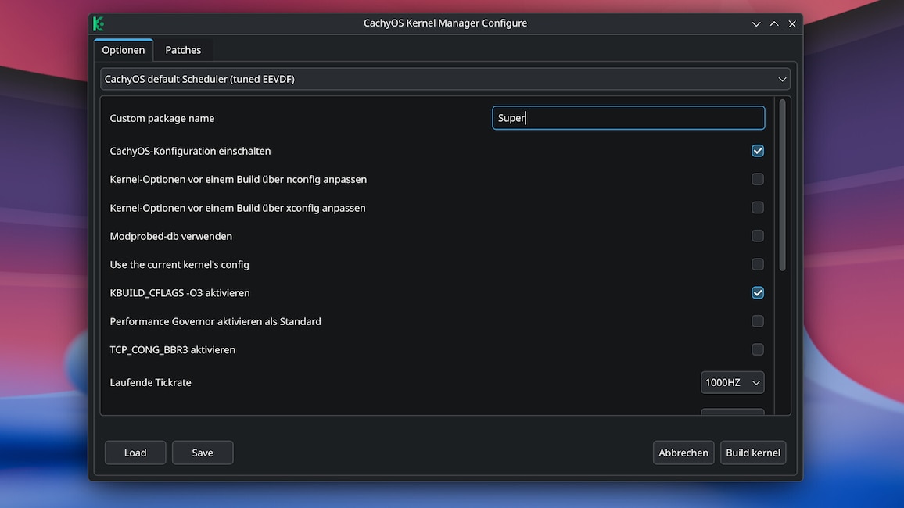
Task: Click the CachyOS logo icon in title bar
Action: click(99, 23)
